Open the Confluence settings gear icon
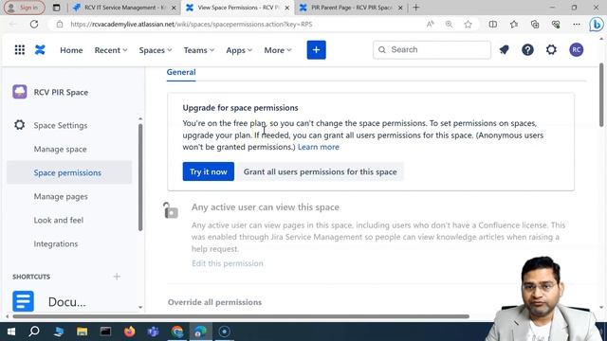 click(551, 50)
